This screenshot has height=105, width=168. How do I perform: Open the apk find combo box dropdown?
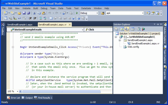point(143,13)
